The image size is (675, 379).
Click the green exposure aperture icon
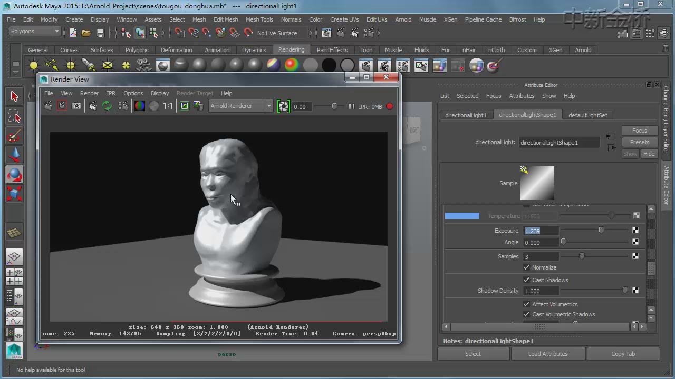[x=284, y=106]
